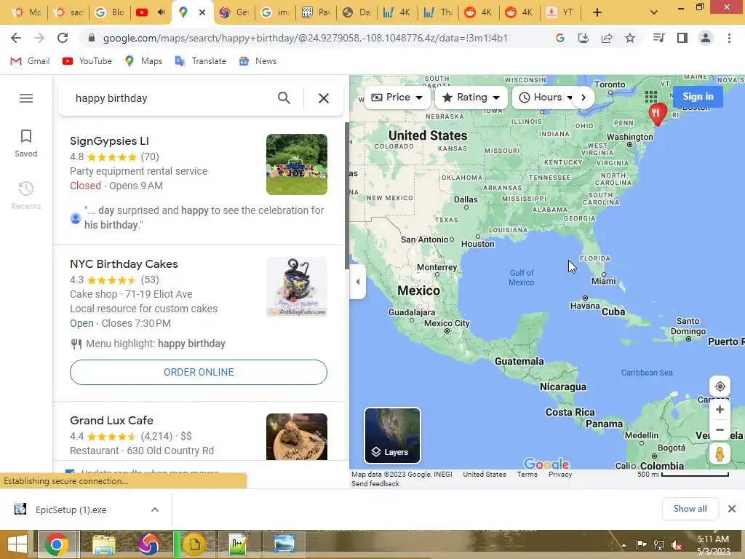Open the Chrome three-dot menu
The image size is (745, 559).
click(x=729, y=38)
